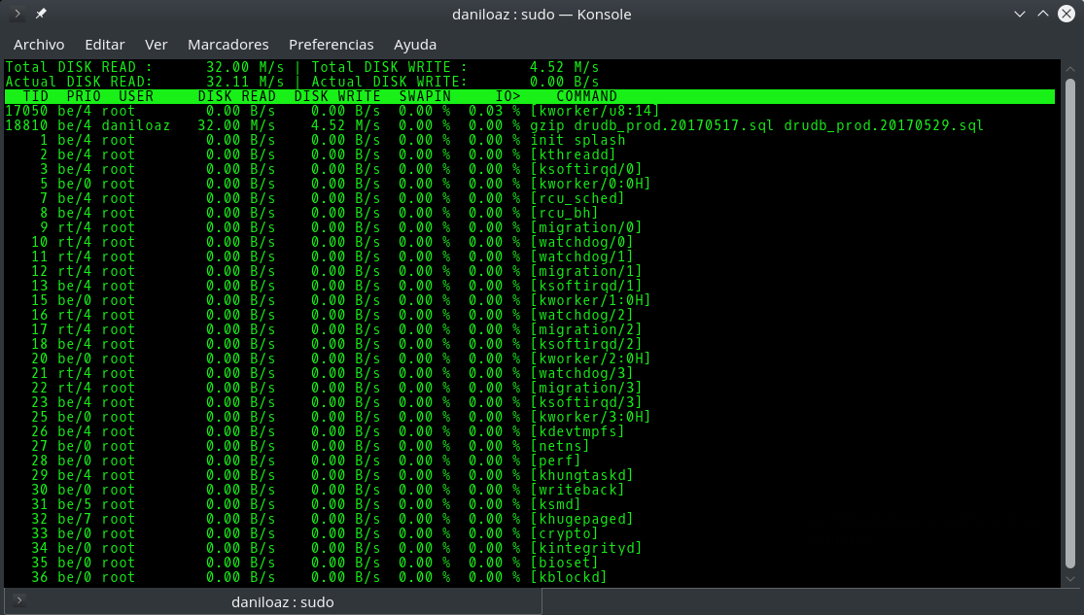The width and height of the screenshot is (1084, 615).
Task: Open the Archivo menu
Action: pos(39,45)
